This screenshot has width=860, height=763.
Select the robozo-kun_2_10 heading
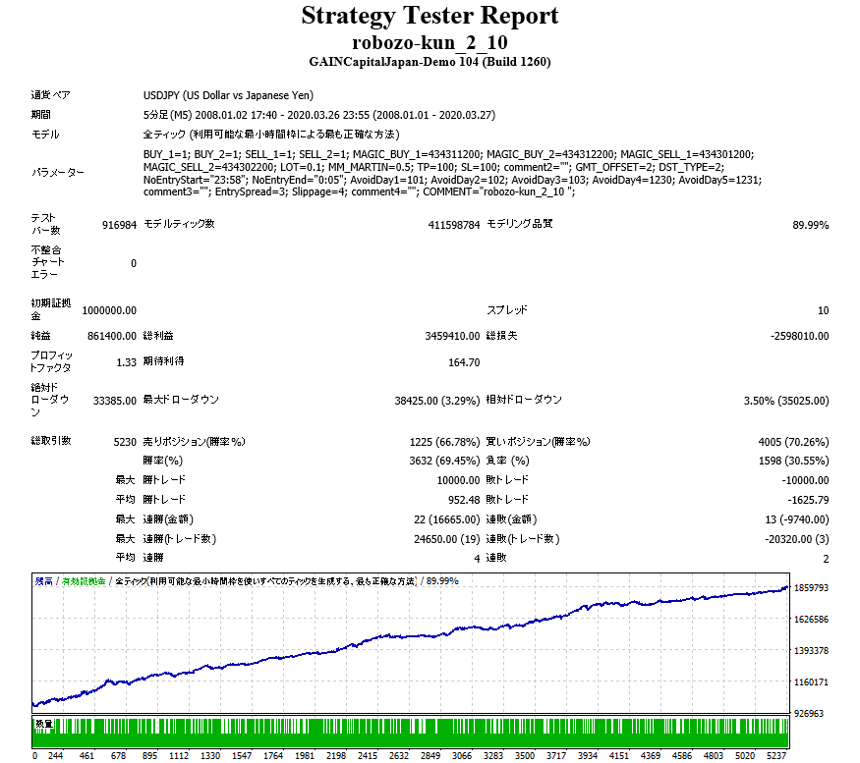point(430,43)
